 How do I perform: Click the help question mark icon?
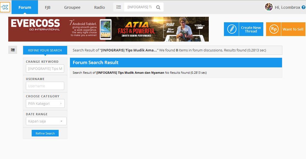click(304, 7)
